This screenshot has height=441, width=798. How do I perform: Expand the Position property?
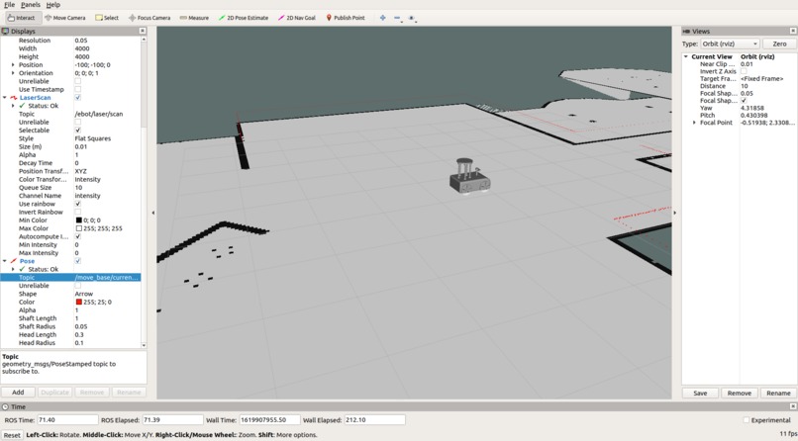pyautogui.click(x=13, y=65)
